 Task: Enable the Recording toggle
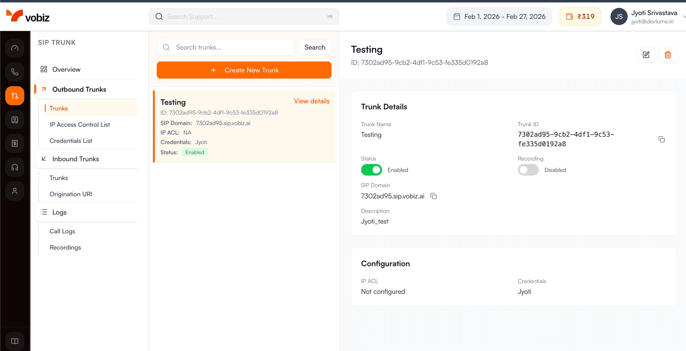[528, 170]
